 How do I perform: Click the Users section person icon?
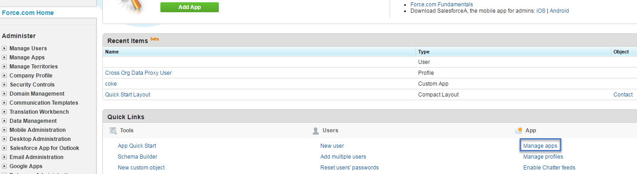point(316,130)
